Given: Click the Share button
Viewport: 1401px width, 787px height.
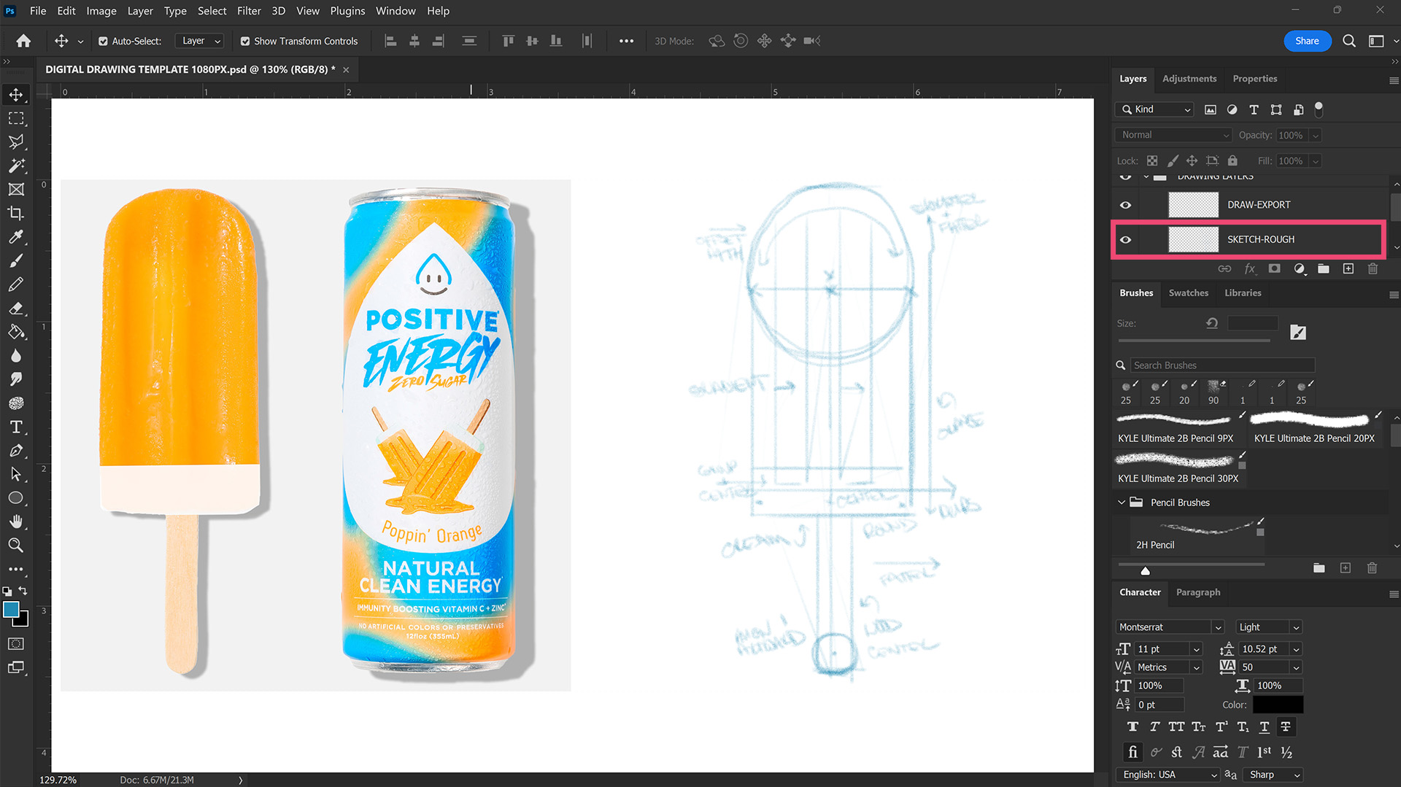Looking at the screenshot, I should coord(1307,41).
